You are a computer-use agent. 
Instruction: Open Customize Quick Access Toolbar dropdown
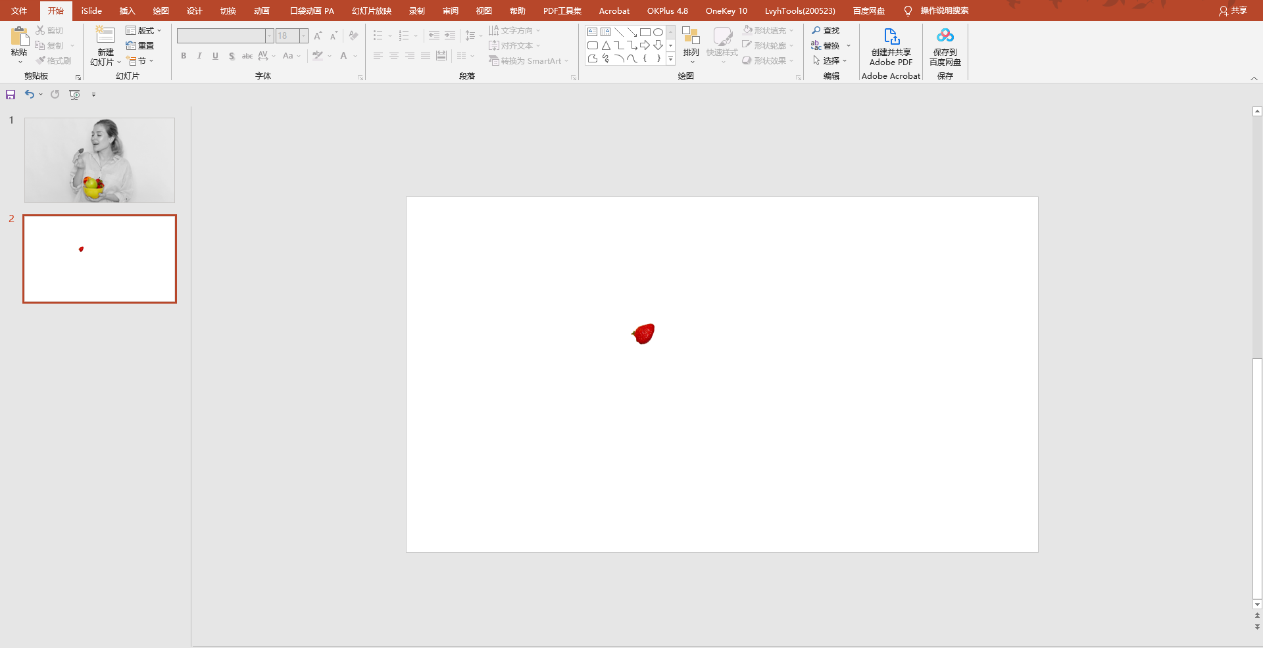(x=93, y=95)
